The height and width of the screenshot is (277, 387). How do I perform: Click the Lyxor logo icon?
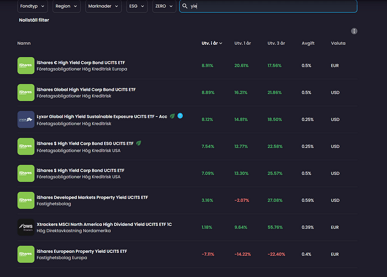coord(26,119)
